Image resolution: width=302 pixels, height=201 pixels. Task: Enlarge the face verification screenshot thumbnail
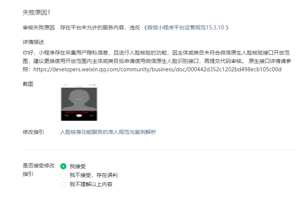(x=79, y=103)
